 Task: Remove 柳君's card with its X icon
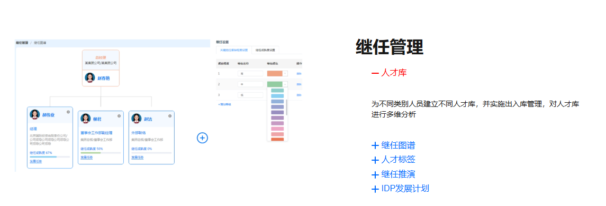coord(119,116)
